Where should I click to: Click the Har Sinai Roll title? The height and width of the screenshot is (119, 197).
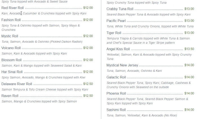tap(12, 72)
